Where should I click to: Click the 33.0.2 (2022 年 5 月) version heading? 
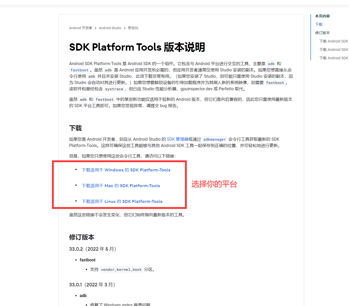tap(93, 249)
